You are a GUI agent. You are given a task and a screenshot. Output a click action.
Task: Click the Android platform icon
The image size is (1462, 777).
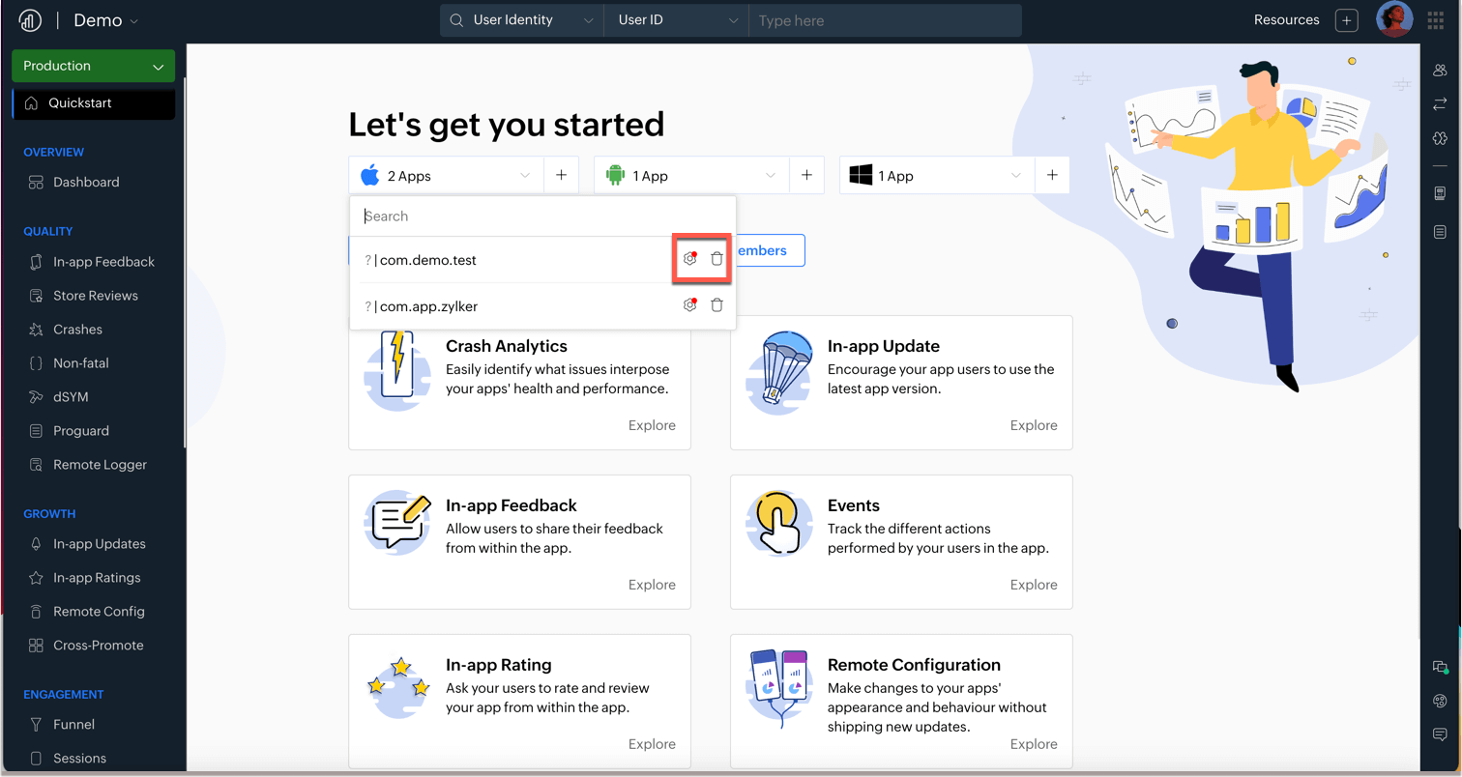(615, 176)
